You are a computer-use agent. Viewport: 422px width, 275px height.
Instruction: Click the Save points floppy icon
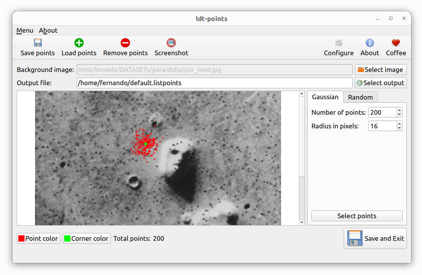[38, 43]
